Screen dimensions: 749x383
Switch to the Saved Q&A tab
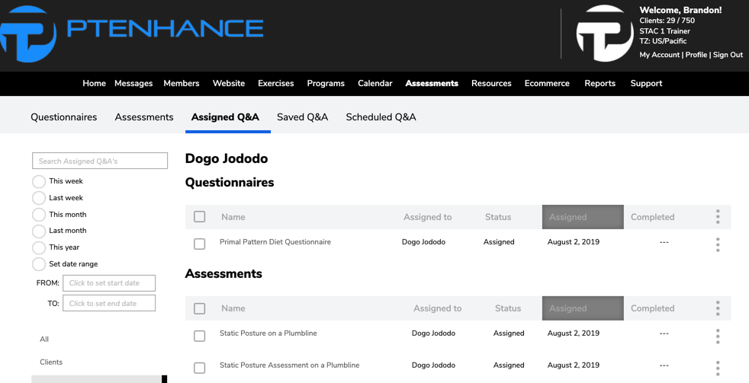pos(302,116)
